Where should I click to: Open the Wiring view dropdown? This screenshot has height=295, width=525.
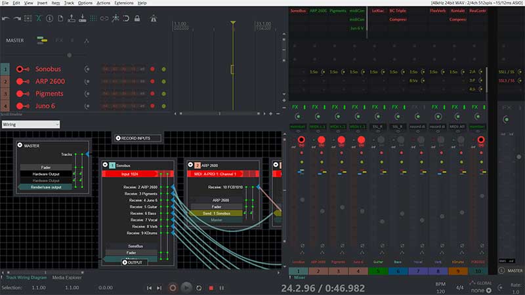pyautogui.click(x=30, y=124)
